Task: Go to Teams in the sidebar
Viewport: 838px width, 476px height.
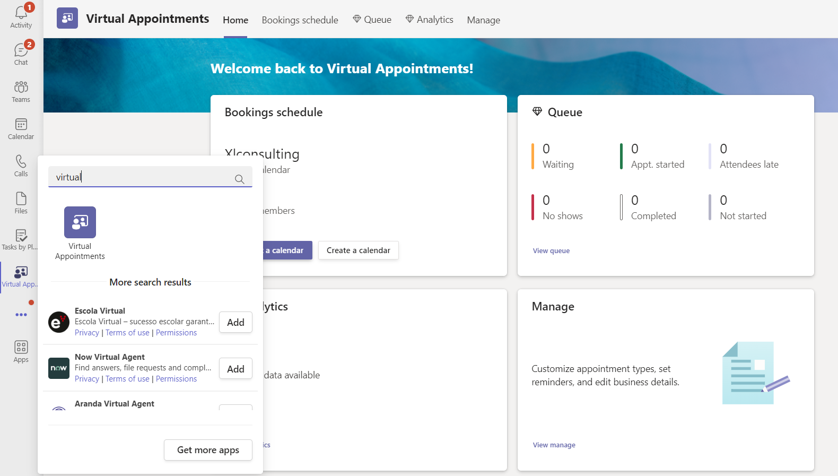Action: (21, 91)
